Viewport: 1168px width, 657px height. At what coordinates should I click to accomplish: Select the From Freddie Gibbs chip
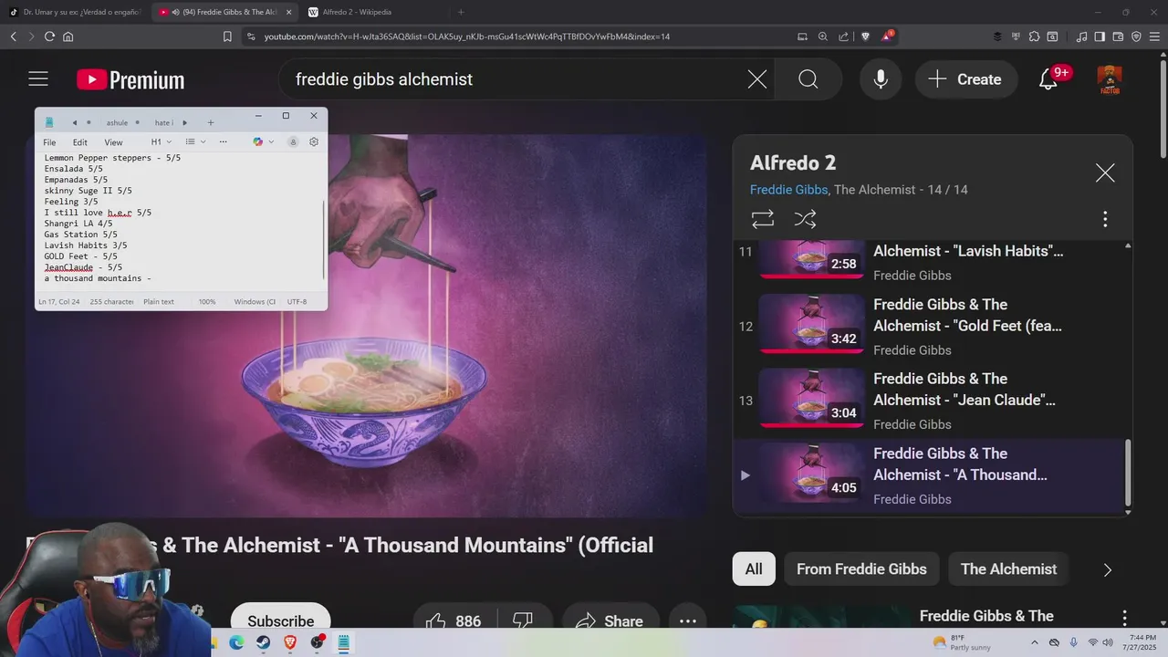pyautogui.click(x=861, y=569)
